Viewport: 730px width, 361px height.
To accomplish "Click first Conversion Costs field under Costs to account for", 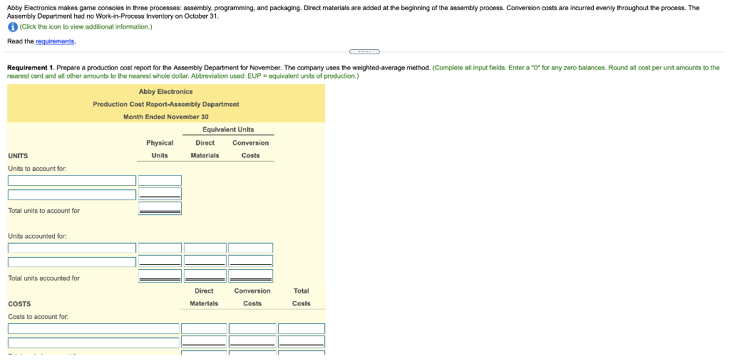I will 252,328.
